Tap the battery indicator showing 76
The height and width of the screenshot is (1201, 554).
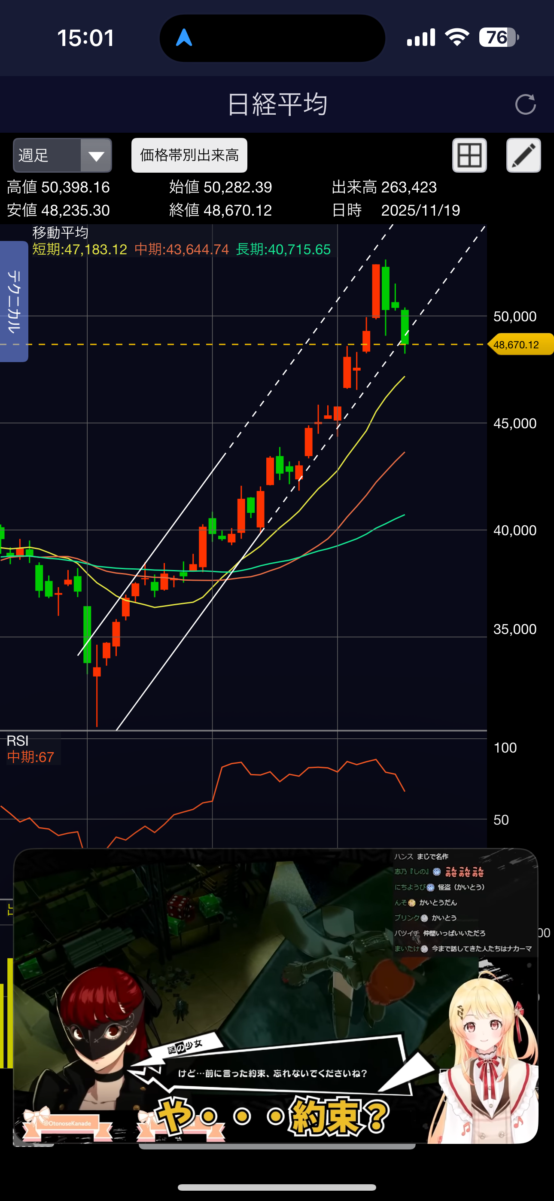tap(499, 38)
